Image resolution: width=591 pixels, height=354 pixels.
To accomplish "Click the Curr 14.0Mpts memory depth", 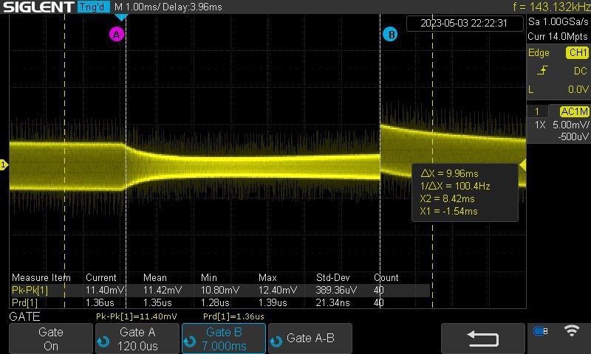I will coord(558,36).
